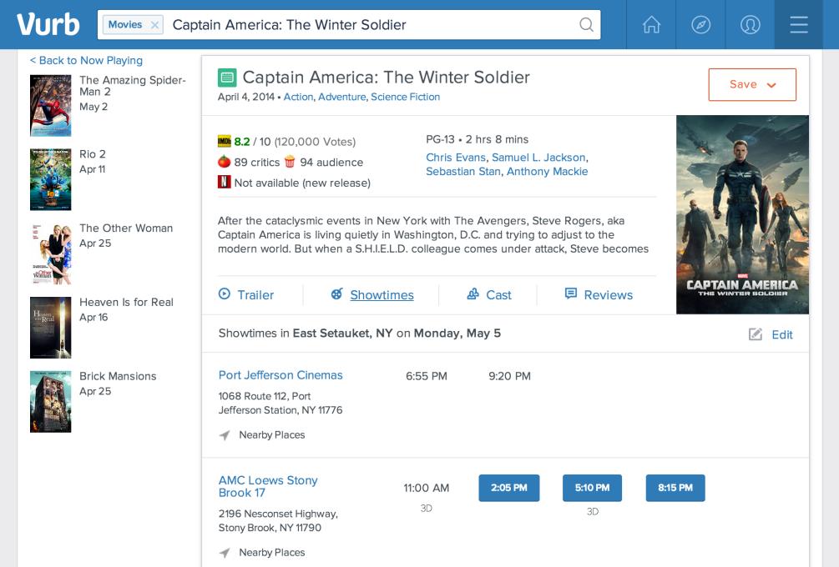Open the hamburger menu icon

pyautogui.click(x=799, y=25)
